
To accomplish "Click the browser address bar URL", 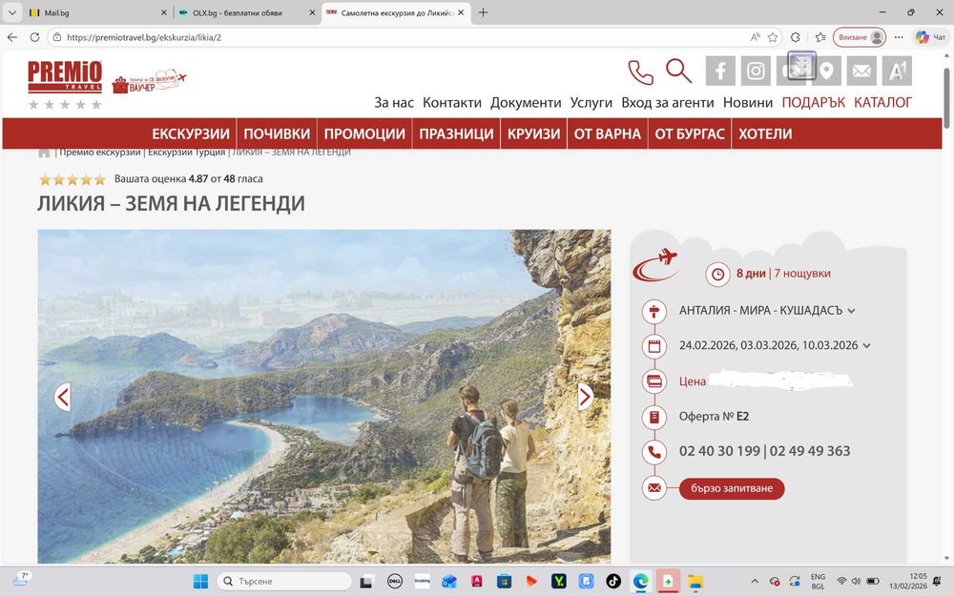I will [x=144, y=37].
